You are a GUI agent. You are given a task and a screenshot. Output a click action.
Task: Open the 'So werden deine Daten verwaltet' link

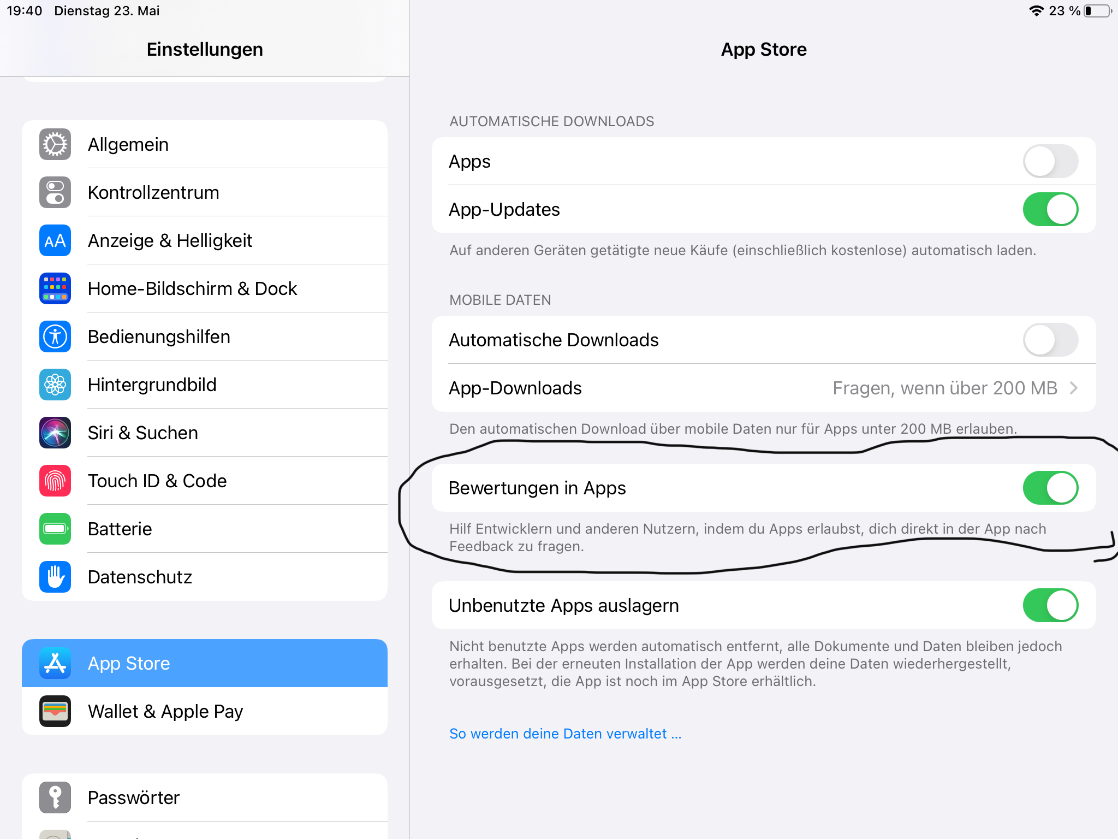pyautogui.click(x=565, y=734)
